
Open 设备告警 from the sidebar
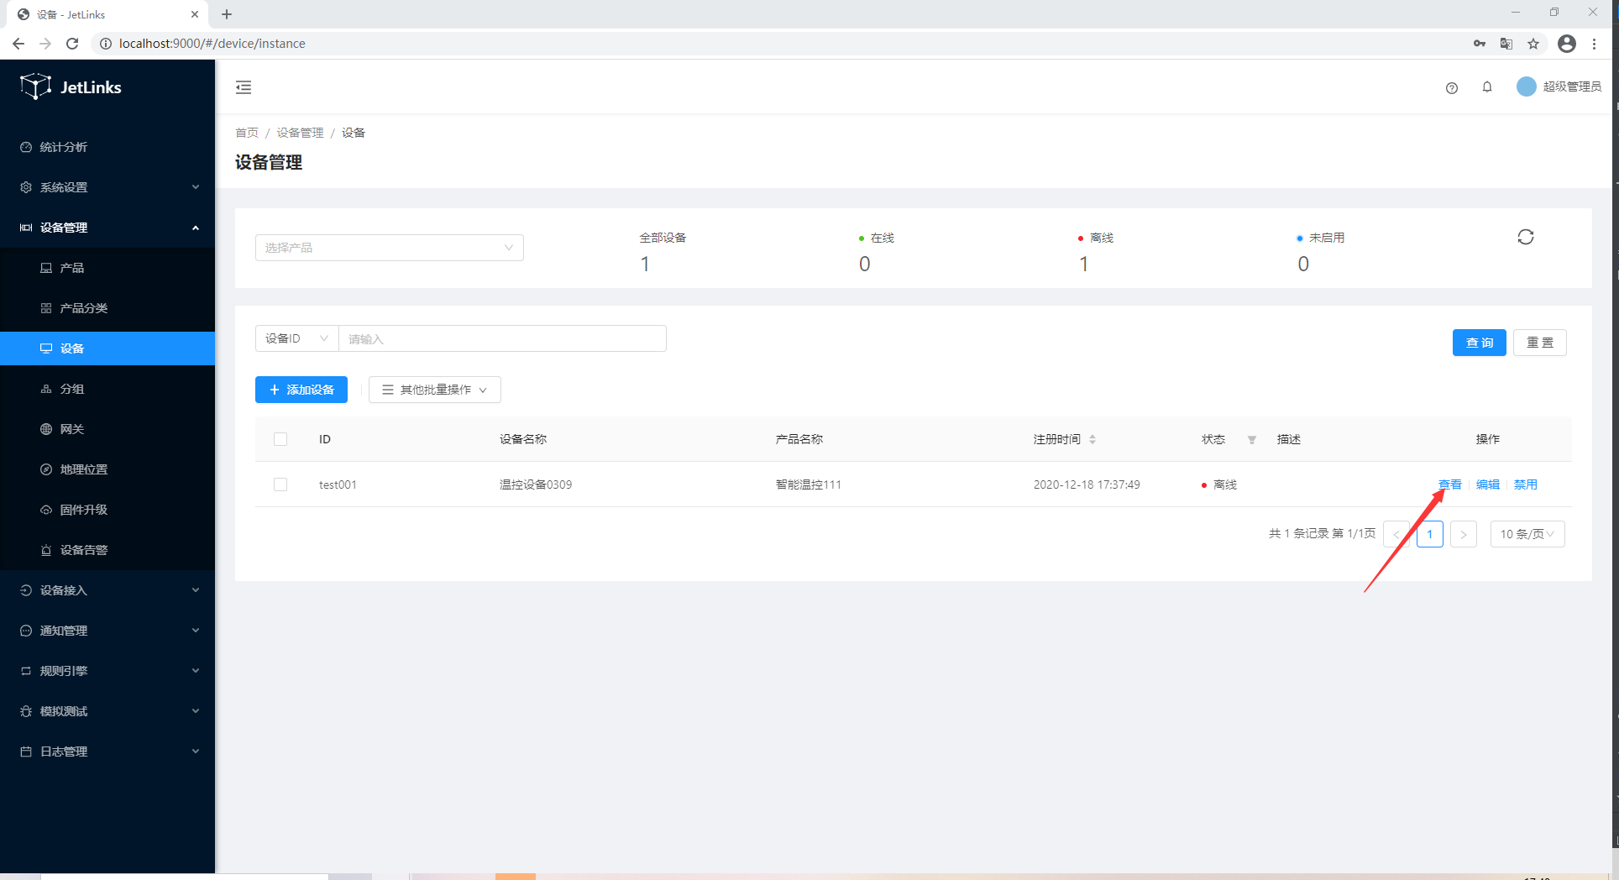point(83,550)
